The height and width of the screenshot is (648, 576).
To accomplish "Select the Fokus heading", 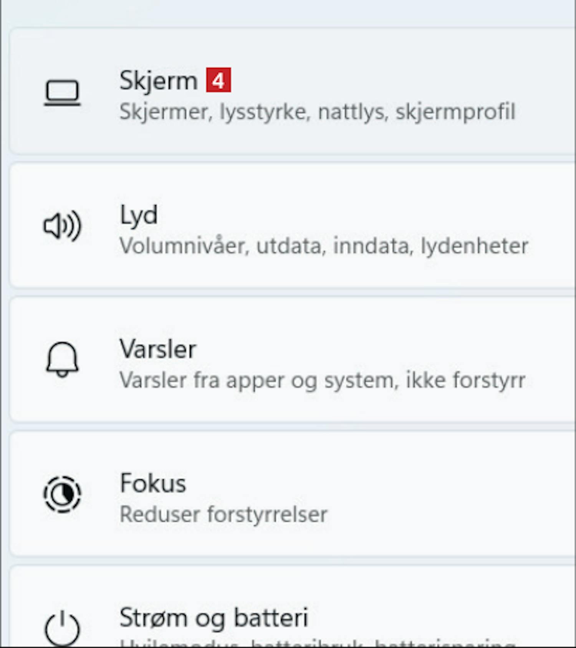I will tap(153, 483).
